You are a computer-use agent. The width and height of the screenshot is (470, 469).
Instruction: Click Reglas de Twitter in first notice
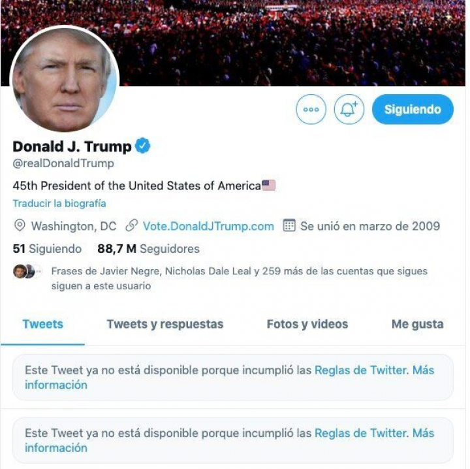tap(362, 370)
